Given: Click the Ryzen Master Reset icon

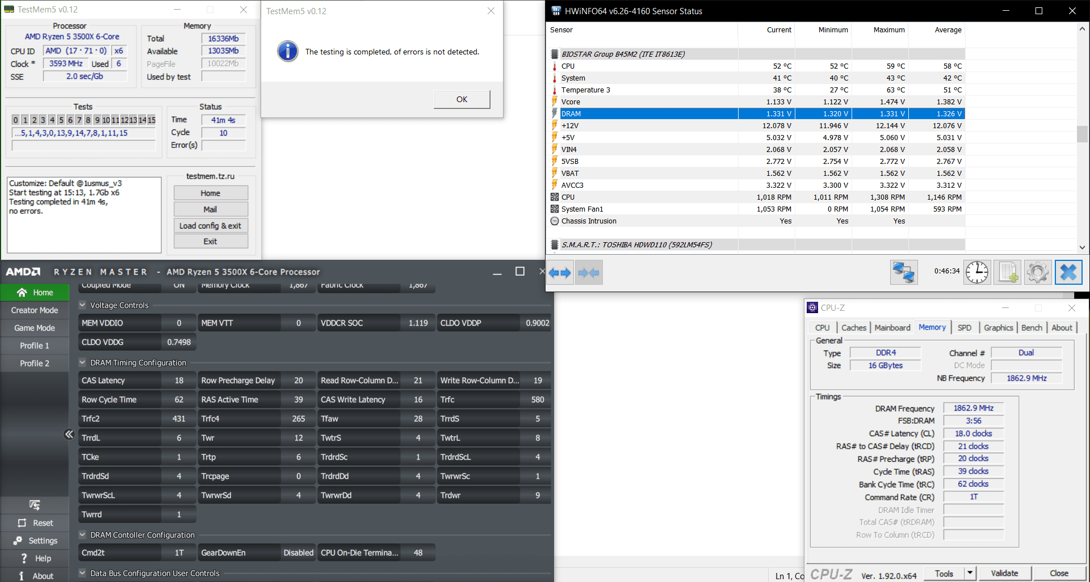Looking at the screenshot, I should coord(22,523).
